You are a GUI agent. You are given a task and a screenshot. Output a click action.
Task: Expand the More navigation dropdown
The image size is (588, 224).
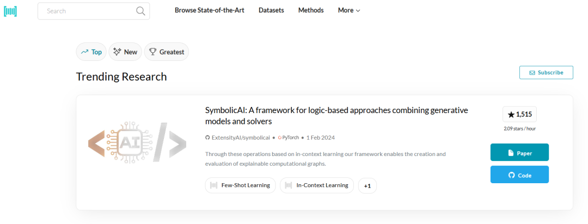click(x=349, y=10)
